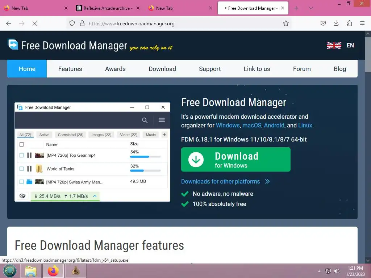This screenshot has width=371, height=278.
Task: Check the Top Gear.mp4 row checkbox
Action: pyautogui.click(x=21, y=155)
